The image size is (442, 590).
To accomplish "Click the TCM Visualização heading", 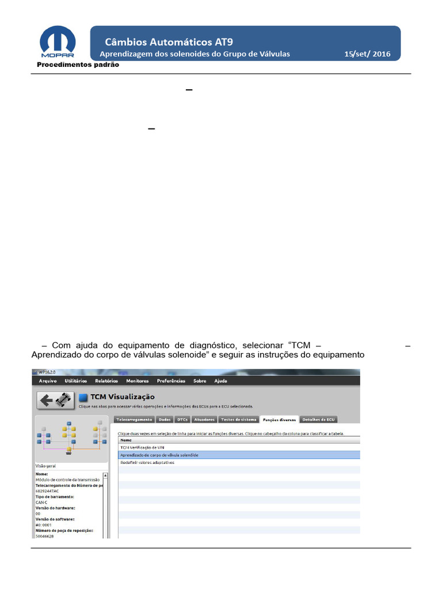I will click(x=123, y=396).
